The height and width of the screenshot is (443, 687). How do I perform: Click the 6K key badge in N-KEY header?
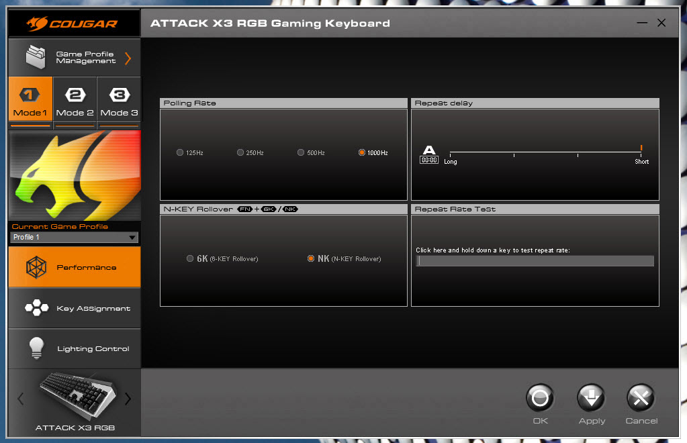click(x=269, y=209)
